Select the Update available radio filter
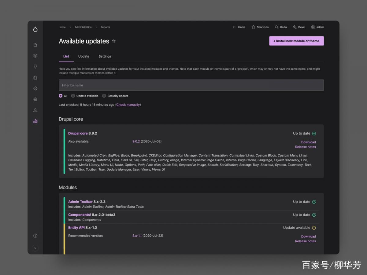The width and height of the screenshot is (367, 275). point(73,96)
